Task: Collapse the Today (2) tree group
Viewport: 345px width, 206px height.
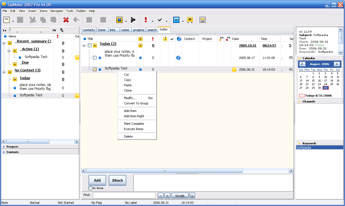Action: click(84, 45)
